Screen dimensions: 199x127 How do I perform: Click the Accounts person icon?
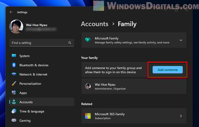click(14, 102)
